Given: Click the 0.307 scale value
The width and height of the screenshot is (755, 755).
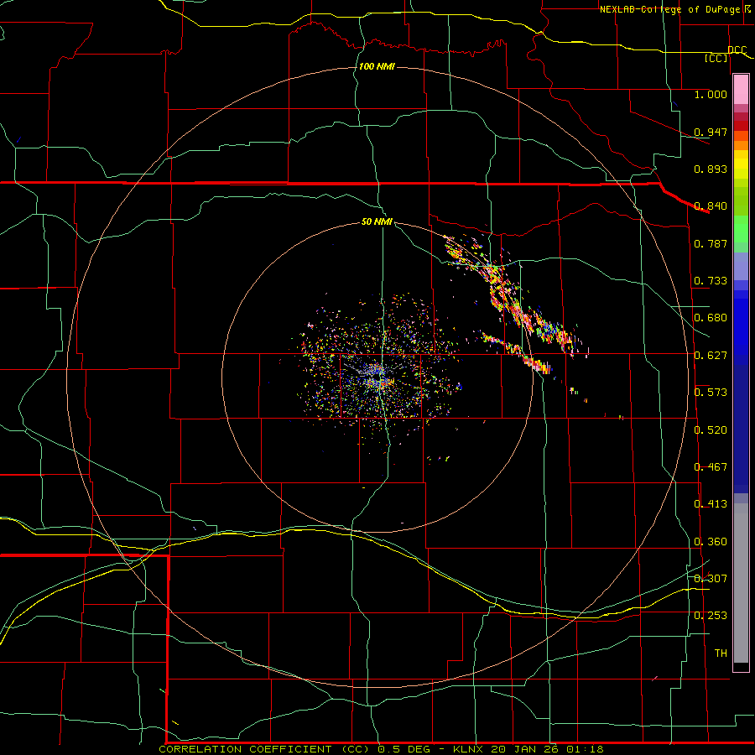Looking at the screenshot, I should (711, 579).
